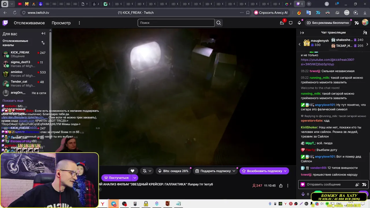Switch to the active Twitch browser tab

(299, 4)
